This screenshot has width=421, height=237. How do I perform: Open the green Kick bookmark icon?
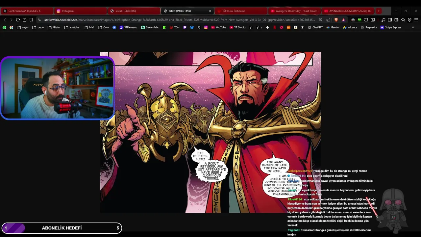(x=164, y=27)
